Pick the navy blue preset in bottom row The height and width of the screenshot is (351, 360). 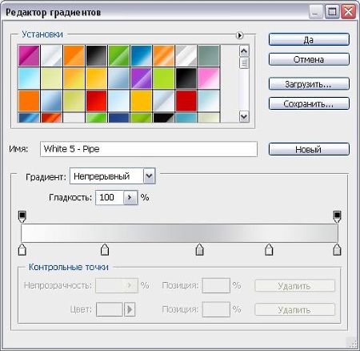pos(118,118)
